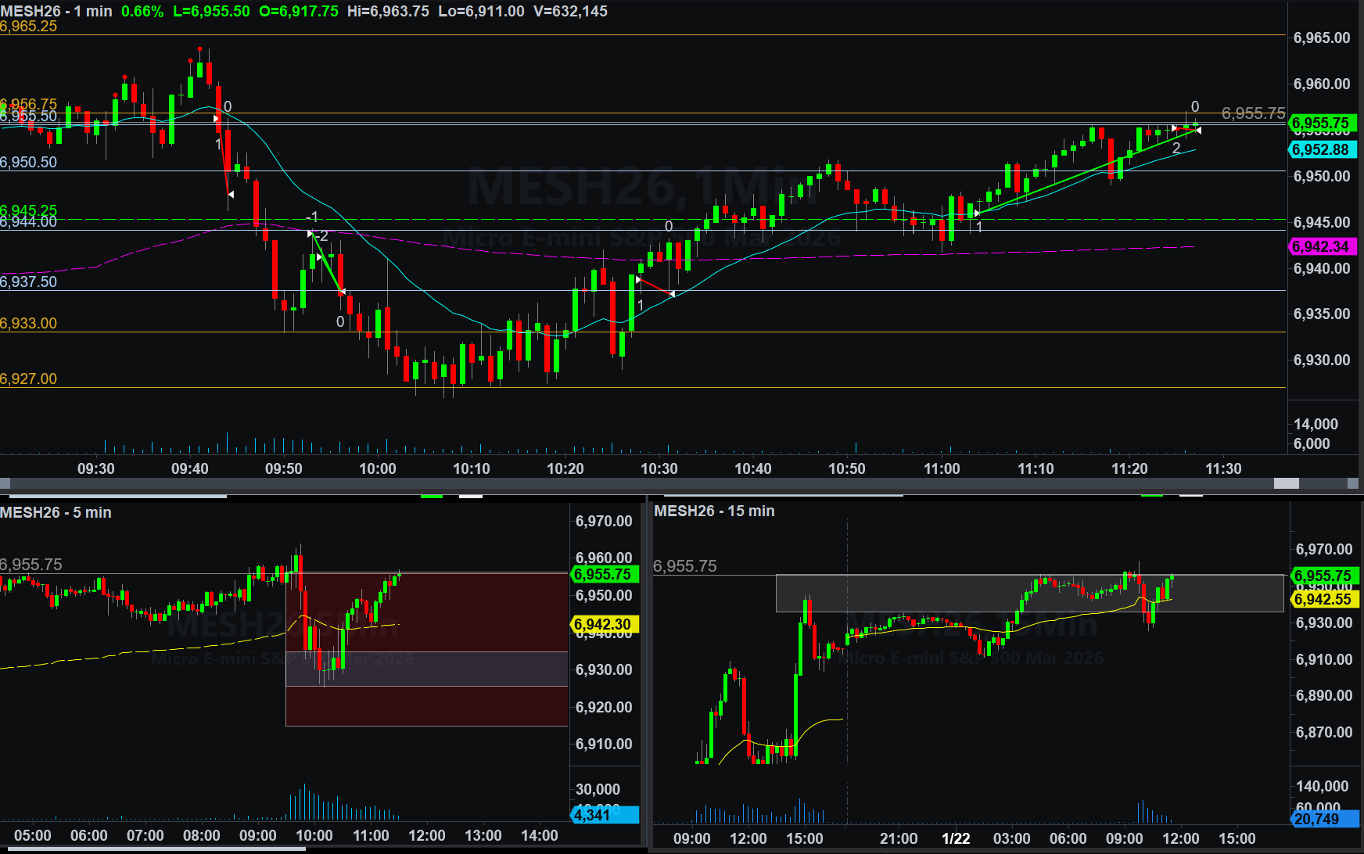
Task: Click the 6,933.00 orange level label
Action: (x=29, y=323)
